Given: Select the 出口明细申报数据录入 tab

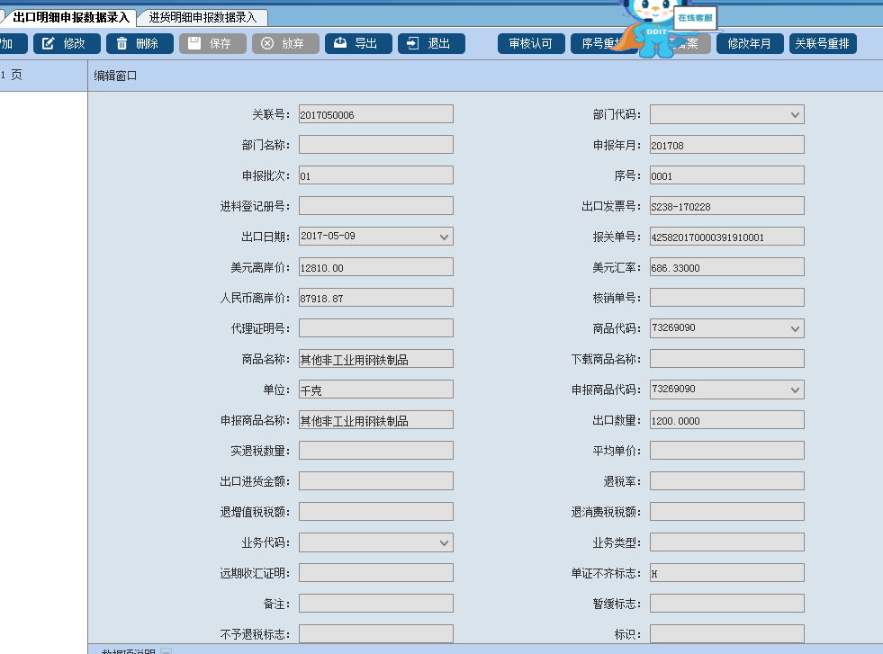Looking at the screenshot, I should [70, 17].
